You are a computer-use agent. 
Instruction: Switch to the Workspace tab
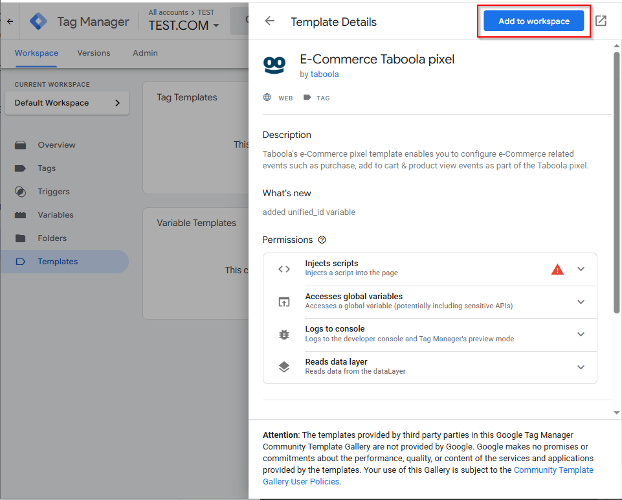coord(36,52)
